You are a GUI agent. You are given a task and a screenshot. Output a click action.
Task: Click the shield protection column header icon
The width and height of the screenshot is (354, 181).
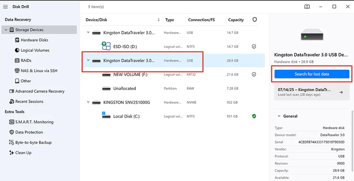(x=255, y=20)
